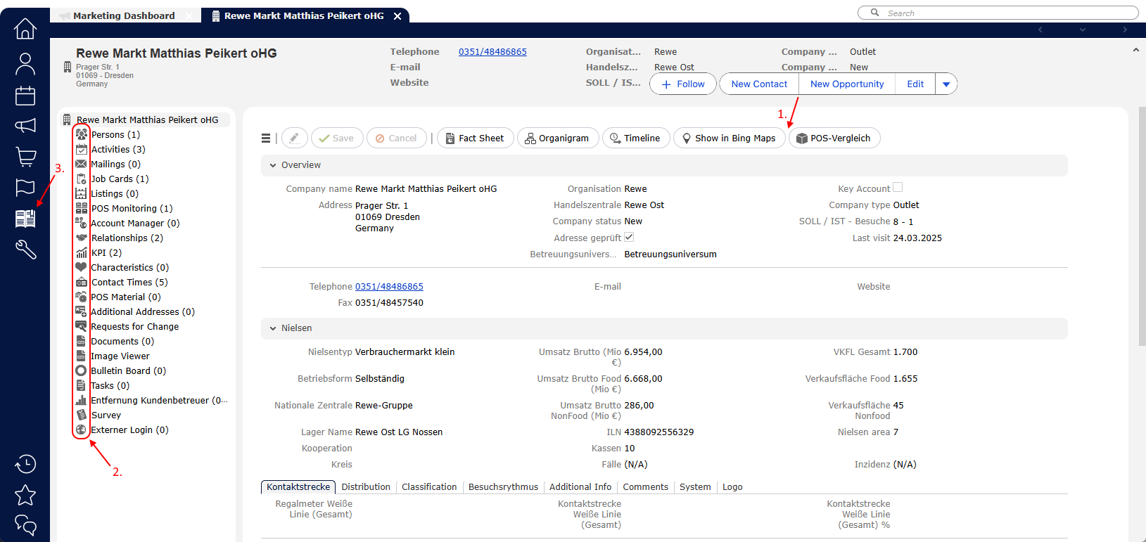The width and height of the screenshot is (1146, 542).
Task: Click the megaphone marketing icon
Action: click(25, 126)
